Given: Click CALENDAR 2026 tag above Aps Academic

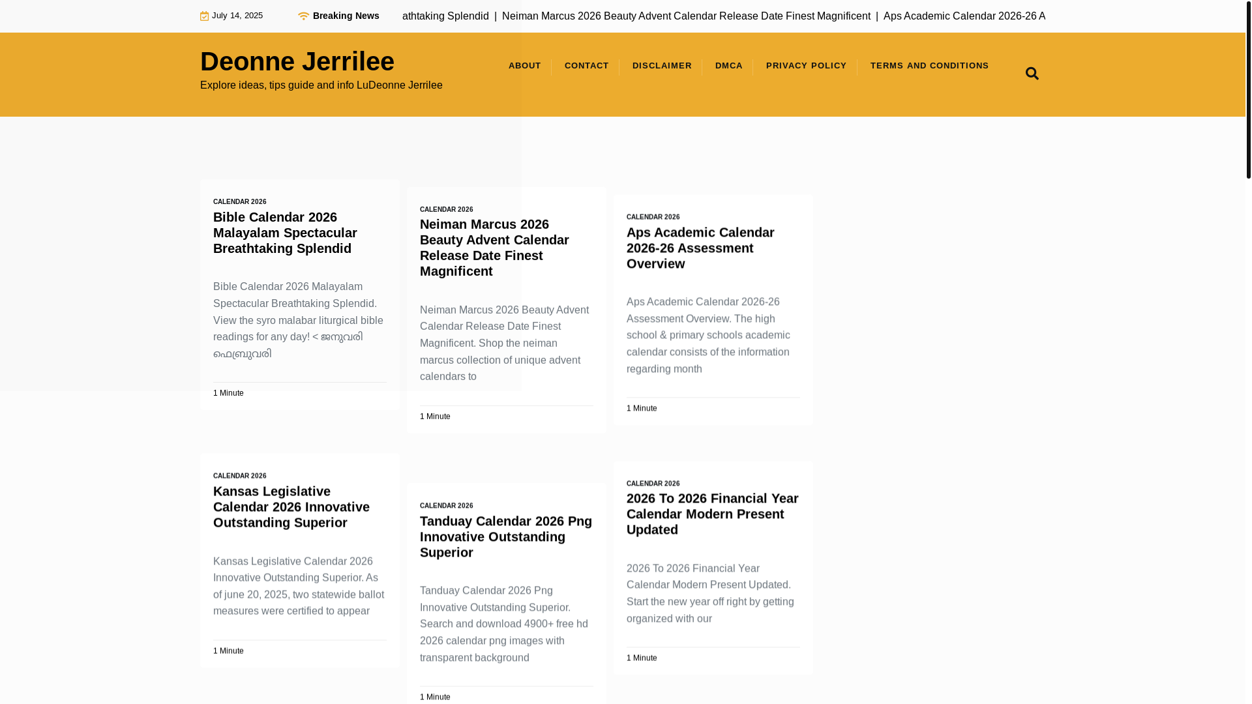Looking at the screenshot, I should coord(653,217).
